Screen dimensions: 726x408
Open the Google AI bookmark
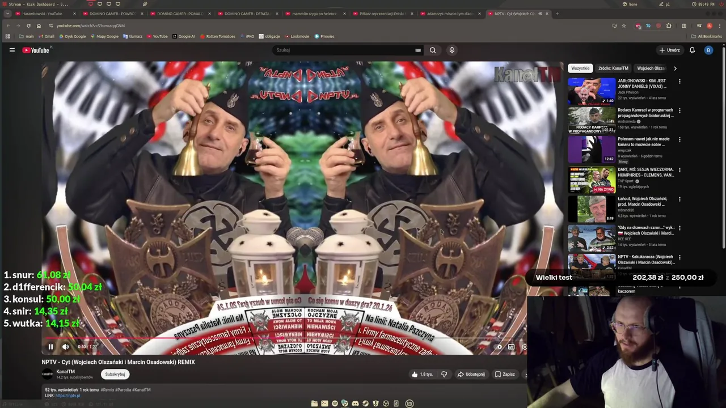pos(183,36)
